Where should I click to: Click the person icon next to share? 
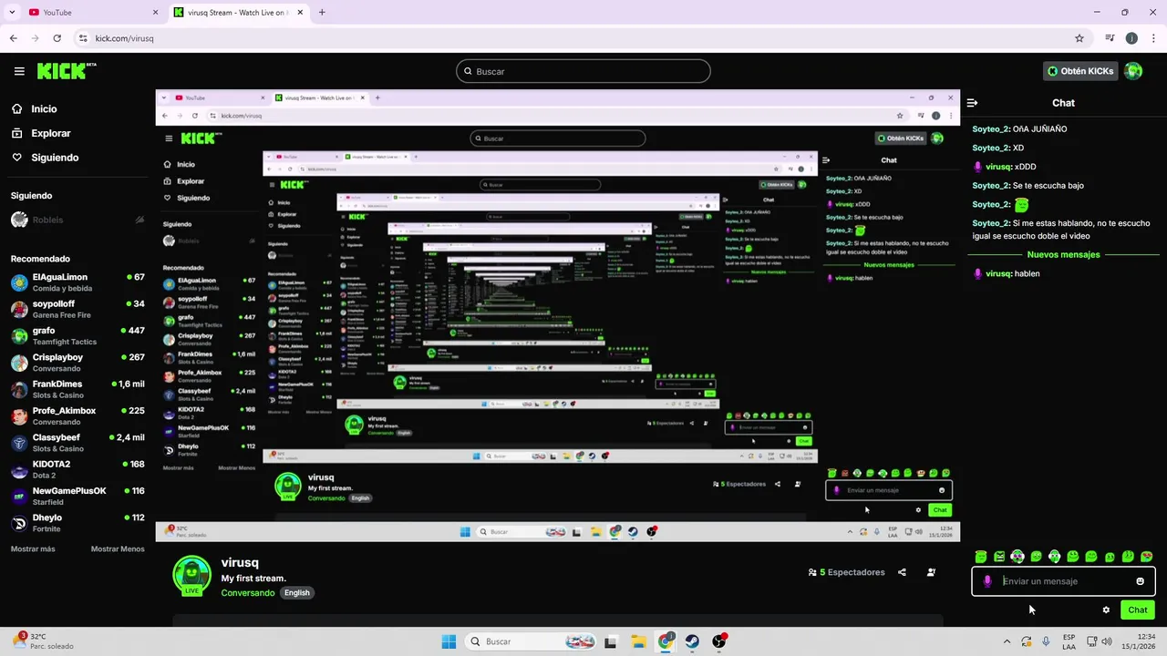coord(931,572)
